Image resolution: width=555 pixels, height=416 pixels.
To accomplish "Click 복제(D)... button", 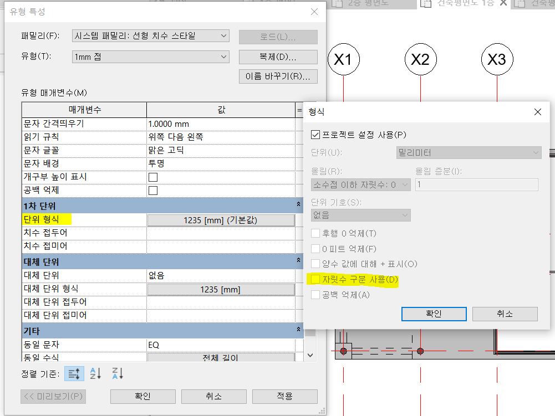I will click(x=278, y=57).
